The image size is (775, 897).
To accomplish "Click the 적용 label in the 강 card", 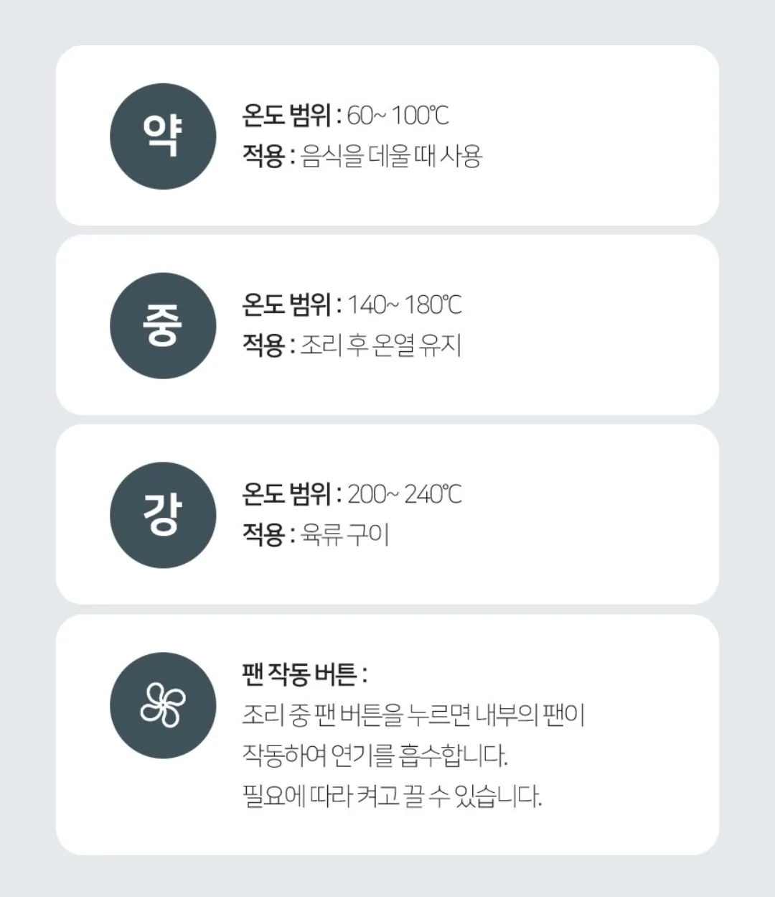I will tap(263, 535).
